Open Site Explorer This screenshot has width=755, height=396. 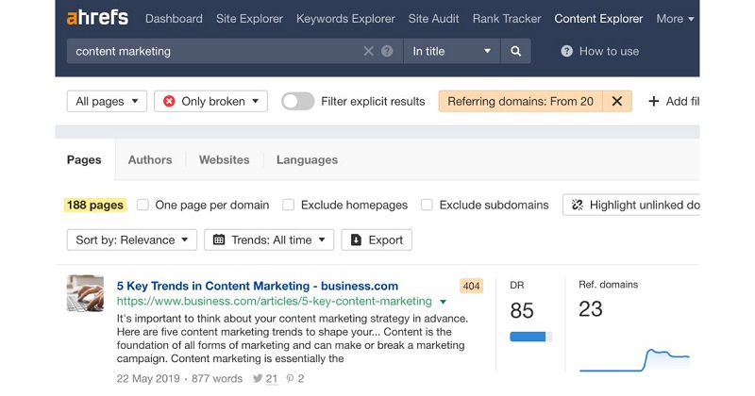249,19
